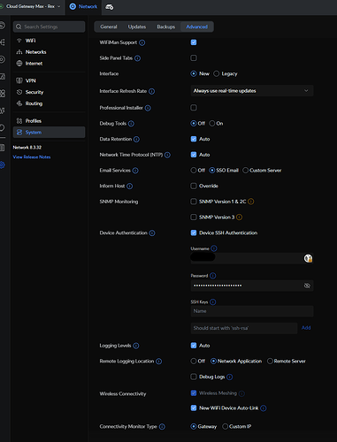This screenshot has width=337, height=442.
Task: Click the Professional Installer info icon
Action: pyautogui.click(x=148, y=108)
